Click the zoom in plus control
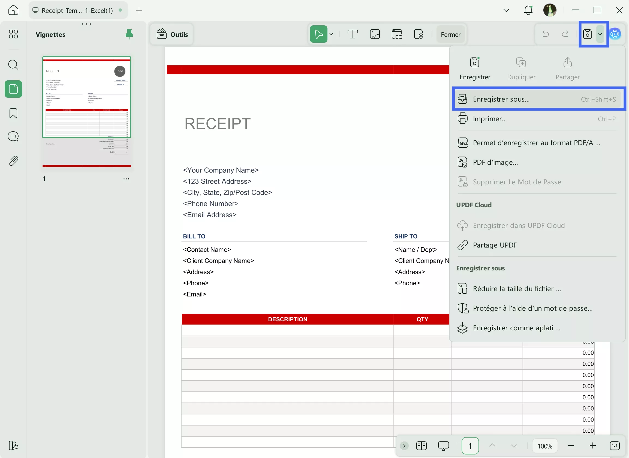This screenshot has height=458, width=629. pos(593,446)
